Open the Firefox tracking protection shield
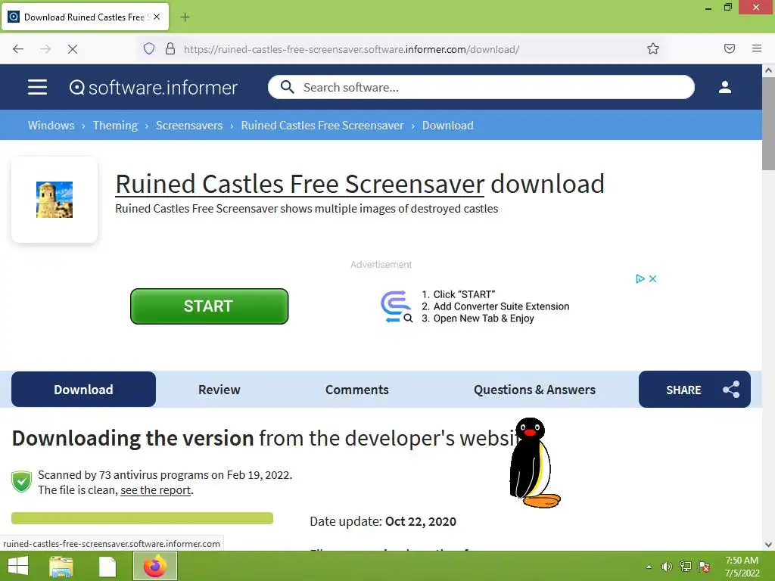775x581 pixels. [149, 49]
